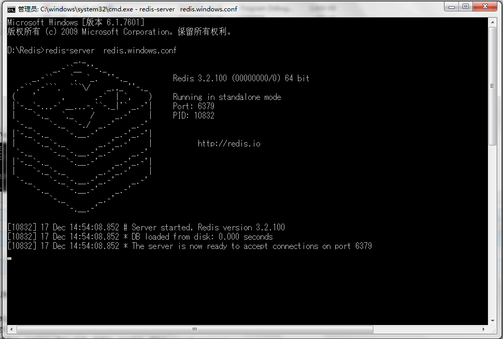Click the Microsoft Corporation copyright line
Image resolution: width=503 pixels, height=339 pixels.
[x=119, y=32]
